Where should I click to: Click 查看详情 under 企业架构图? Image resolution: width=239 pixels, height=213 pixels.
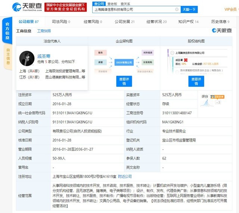(x=124, y=81)
